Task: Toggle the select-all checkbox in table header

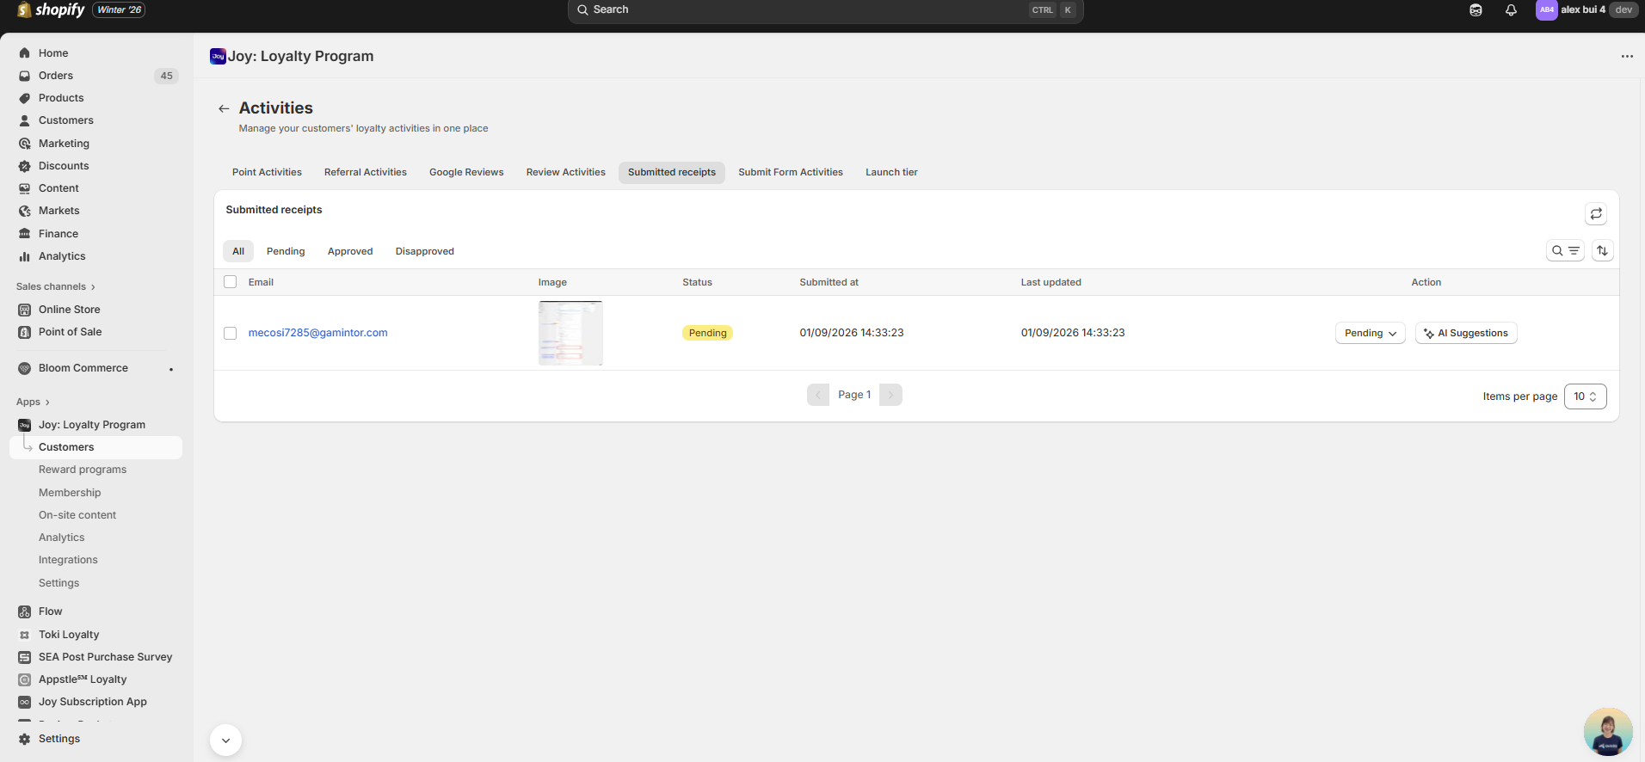Action: [231, 282]
